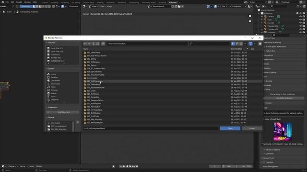The image size is (307, 172).
Task: Click the Cancel button
Action: 252,129
